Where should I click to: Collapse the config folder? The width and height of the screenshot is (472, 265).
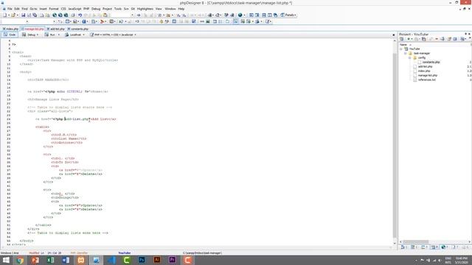coord(410,57)
